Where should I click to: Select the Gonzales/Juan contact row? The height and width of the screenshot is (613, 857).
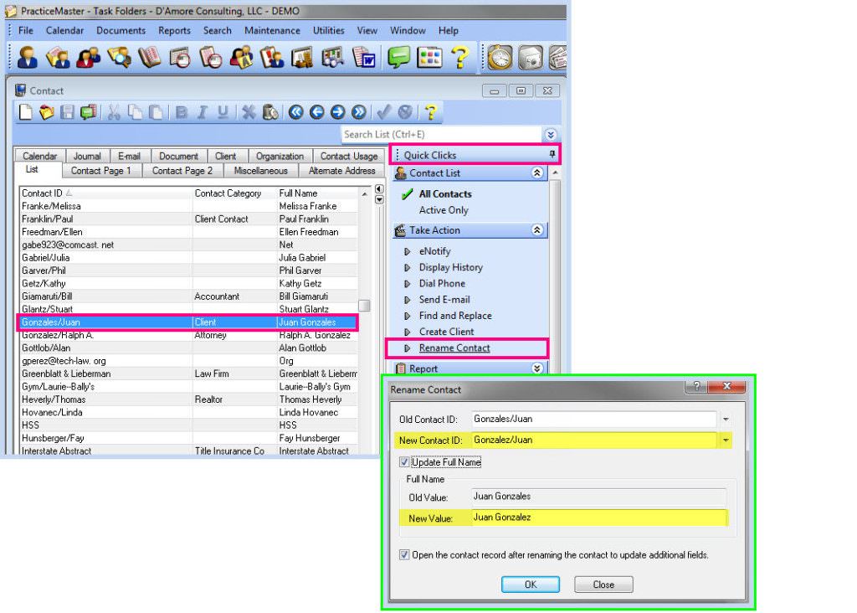point(188,322)
